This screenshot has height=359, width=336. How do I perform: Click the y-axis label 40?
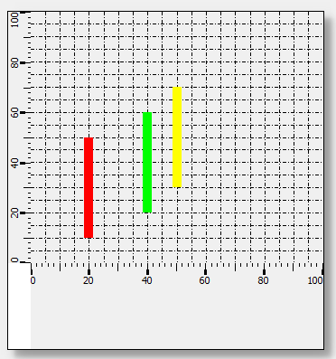tap(14, 163)
